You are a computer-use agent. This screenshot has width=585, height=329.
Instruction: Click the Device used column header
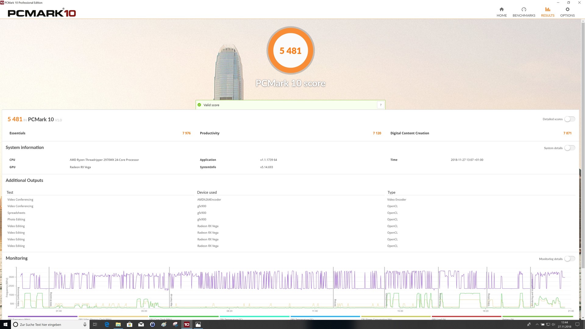tap(207, 192)
